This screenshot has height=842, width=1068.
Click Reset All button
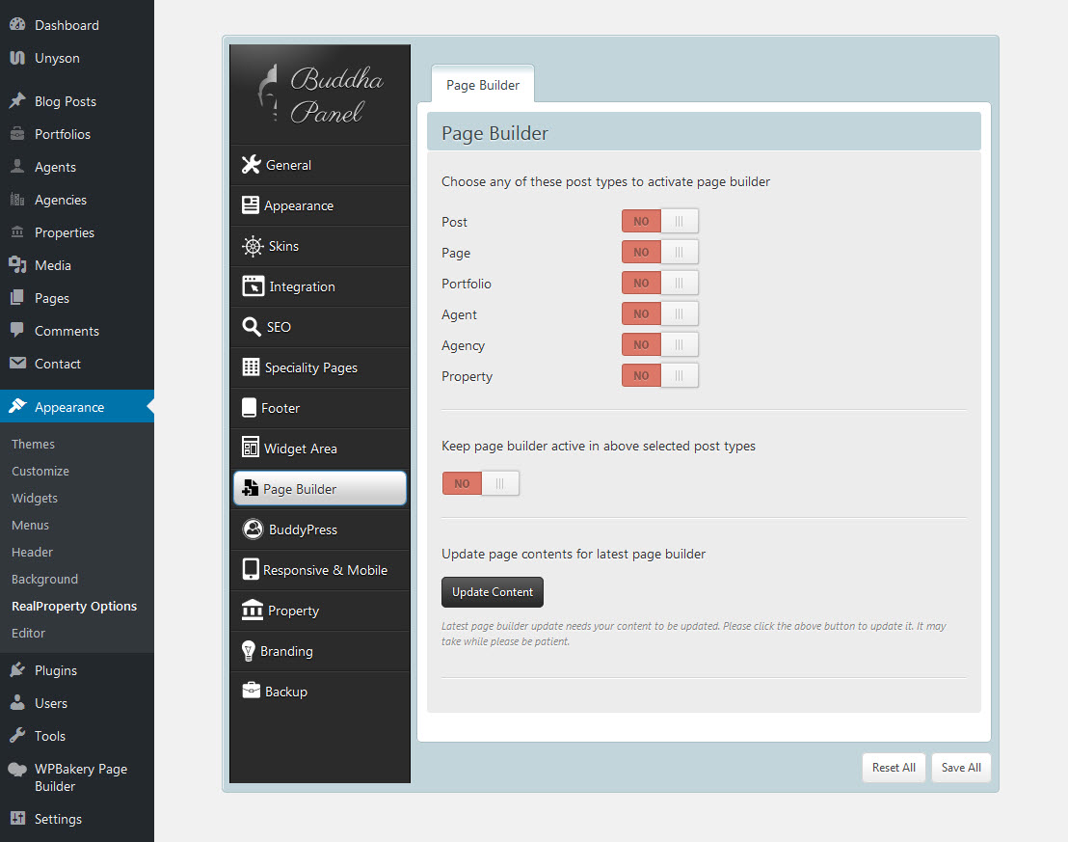point(894,768)
